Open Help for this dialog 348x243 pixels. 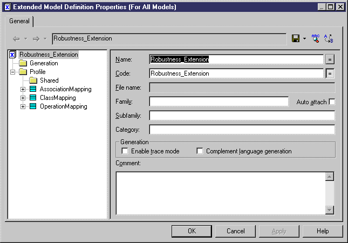323,231
